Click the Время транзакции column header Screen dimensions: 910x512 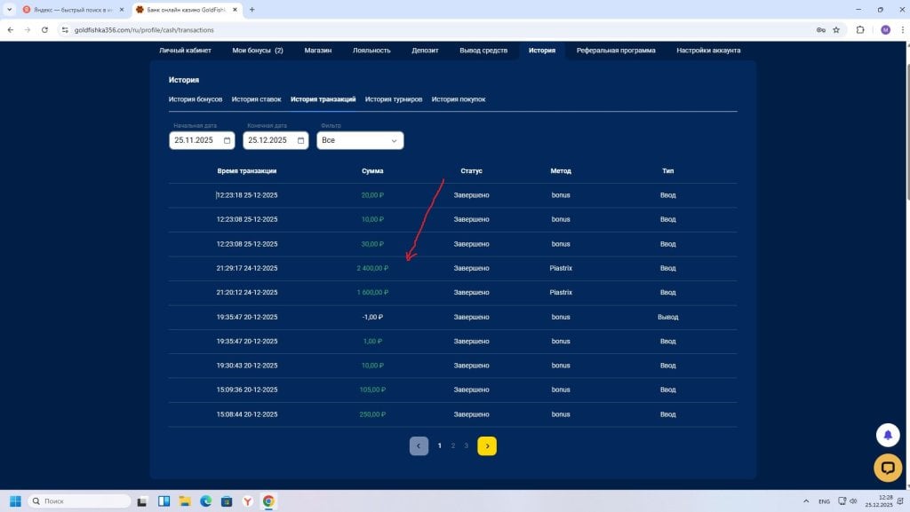(247, 171)
